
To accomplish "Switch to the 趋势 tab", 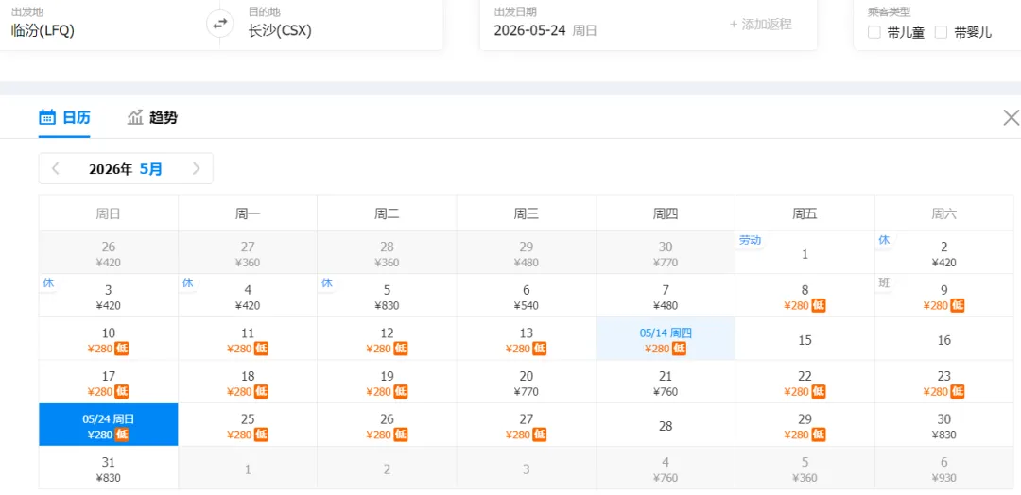I will click(x=163, y=118).
